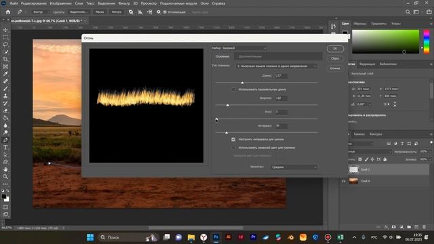
Task: Select the Zoom tool in the toolbox
Action: pos(5,177)
